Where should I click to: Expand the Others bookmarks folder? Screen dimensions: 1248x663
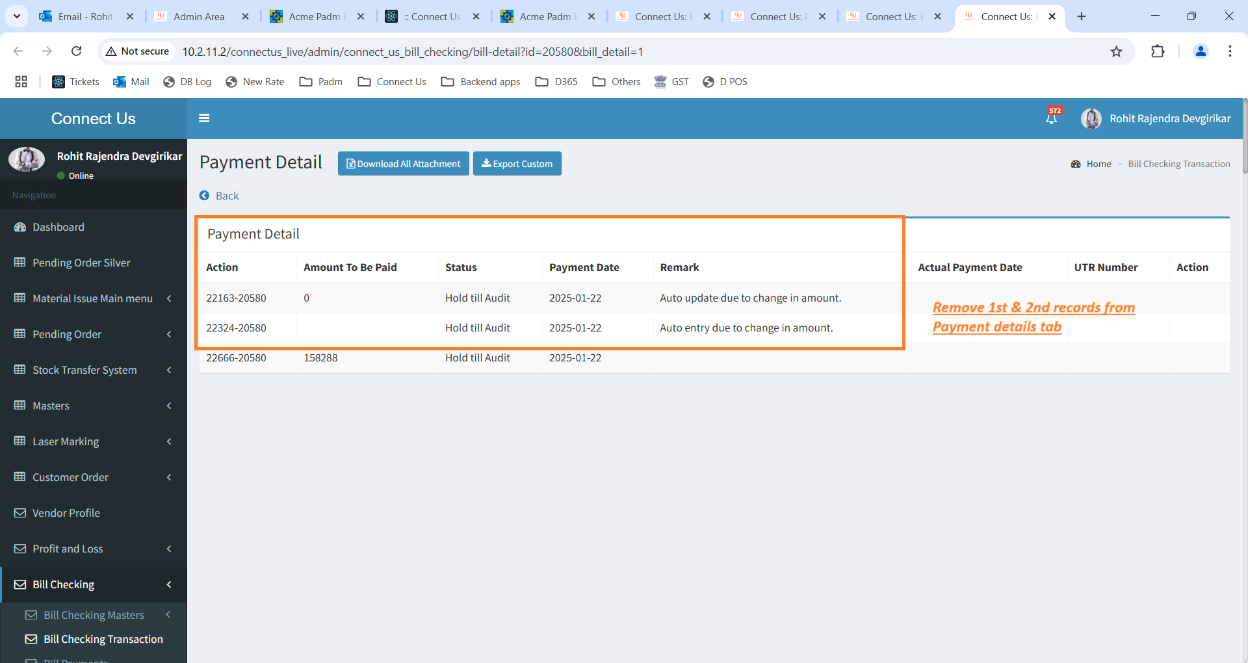click(x=616, y=81)
